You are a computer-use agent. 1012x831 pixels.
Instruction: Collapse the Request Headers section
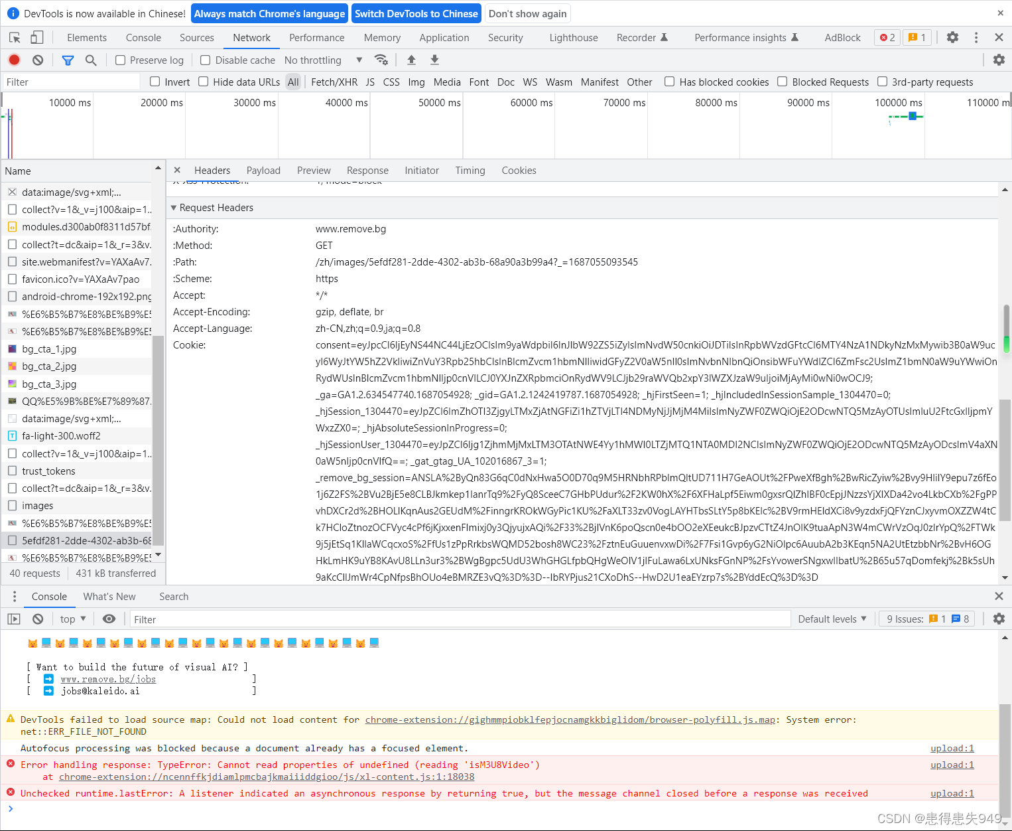[174, 207]
